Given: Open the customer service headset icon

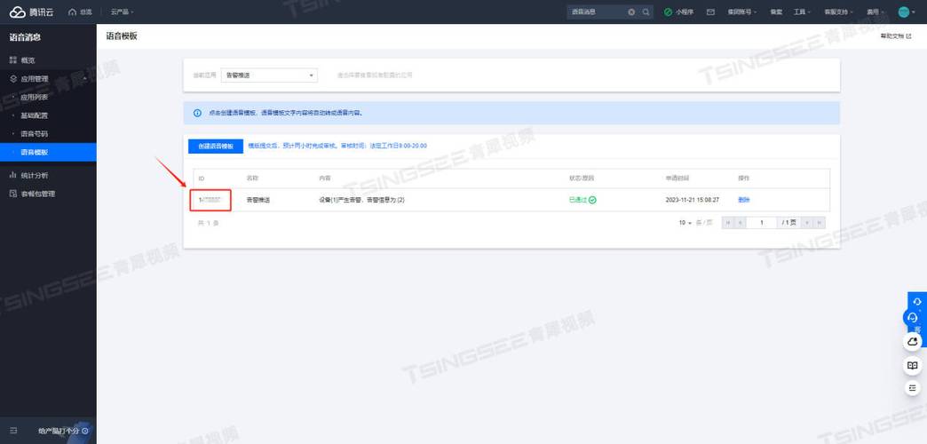Looking at the screenshot, I should click(x=912, y=318).
